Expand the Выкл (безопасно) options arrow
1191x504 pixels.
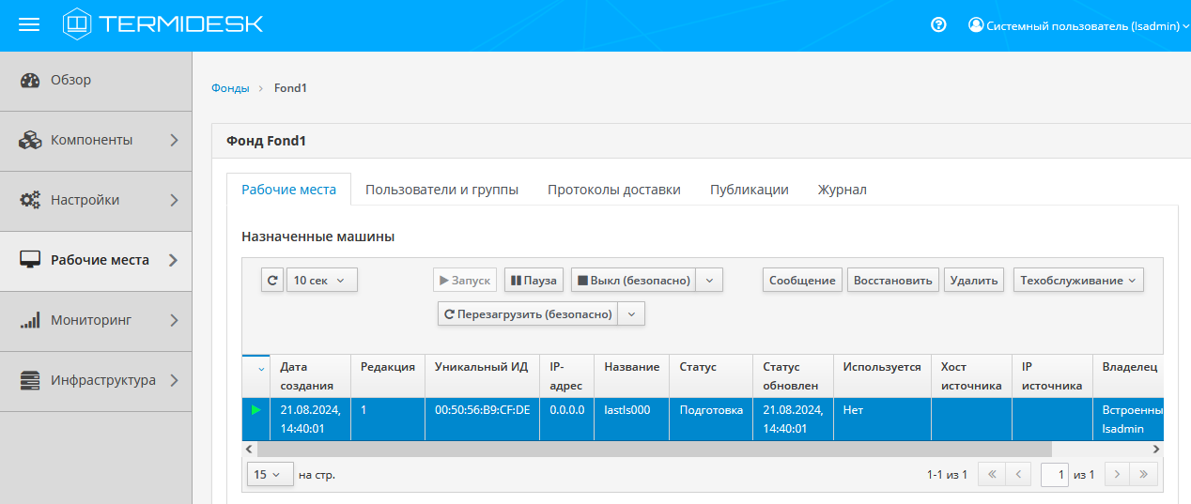(710, 280)
